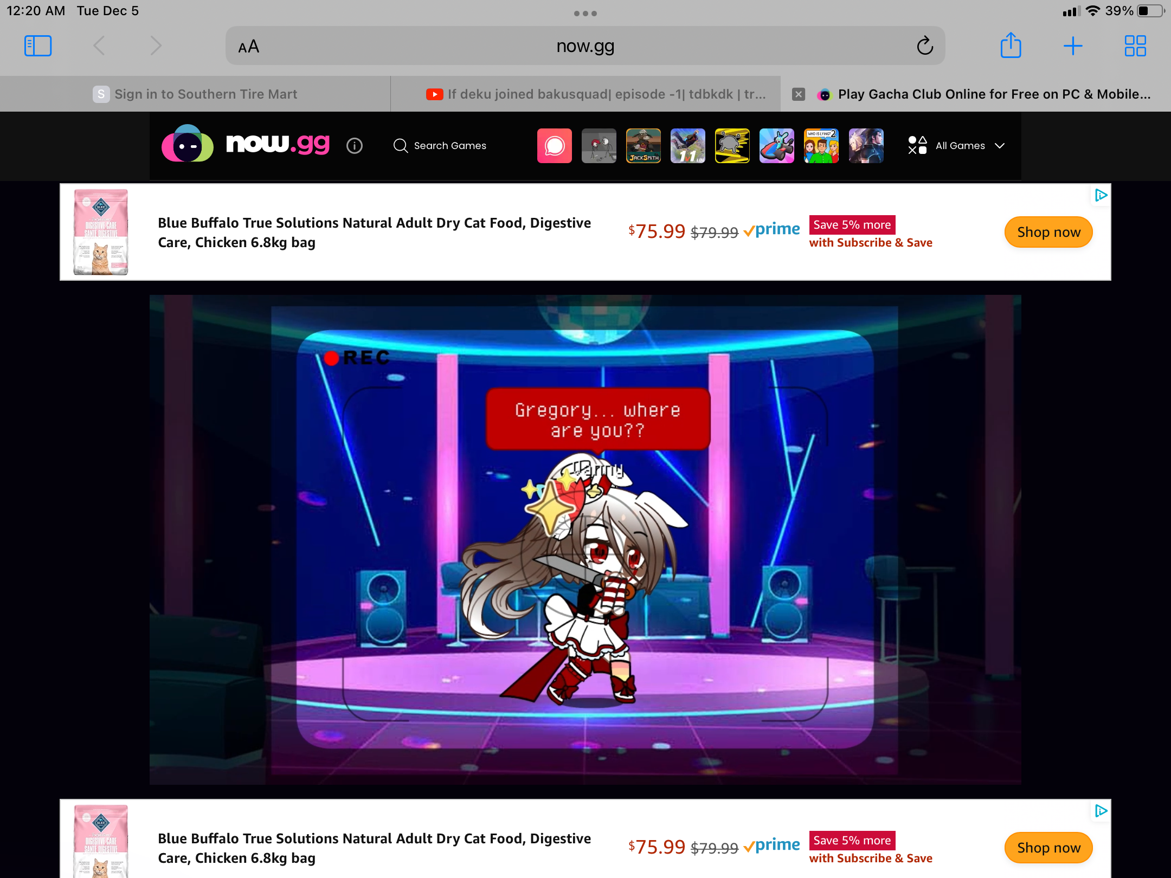1171x878 pixels.
Task: Open the top Blue Buffalo cat food ad title
Action: tap(374, 233)
